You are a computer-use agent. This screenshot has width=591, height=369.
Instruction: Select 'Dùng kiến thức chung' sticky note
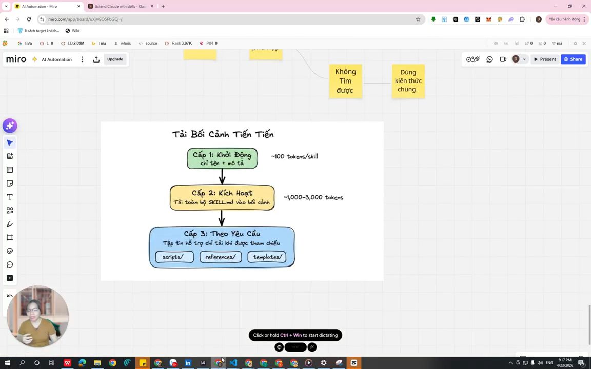(408, 81)
